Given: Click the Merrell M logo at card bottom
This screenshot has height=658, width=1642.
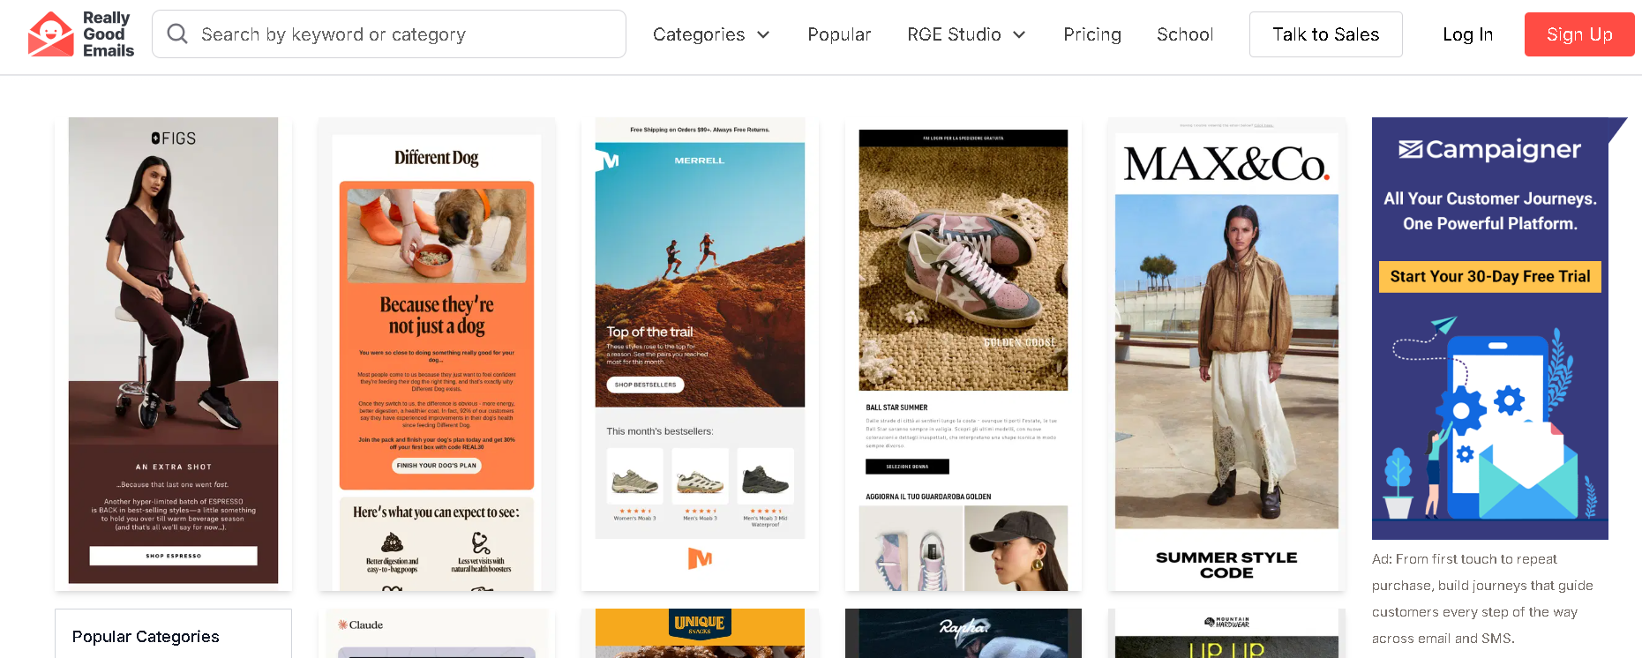Looking at the screenshot, I should tap(700, 557).
